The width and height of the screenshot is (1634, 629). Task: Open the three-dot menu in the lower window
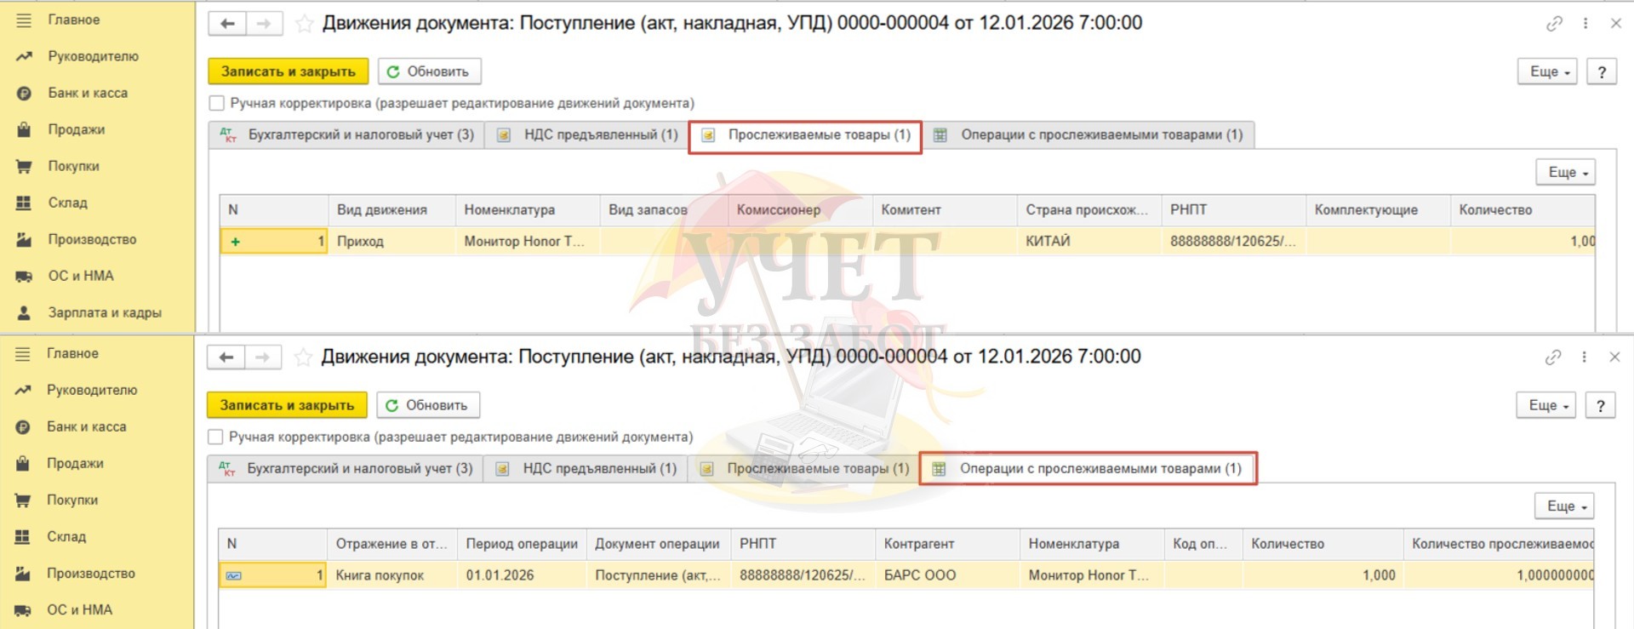(1584, 357)
